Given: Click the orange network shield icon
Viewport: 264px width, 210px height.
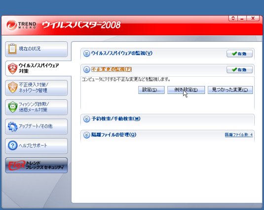Looking at the screenshot, I should tap(13, 88).
